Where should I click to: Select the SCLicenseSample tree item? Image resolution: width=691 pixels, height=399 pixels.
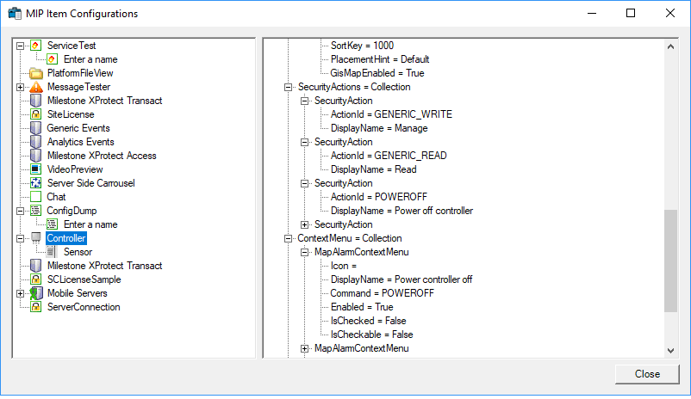(x=84, y=279)
